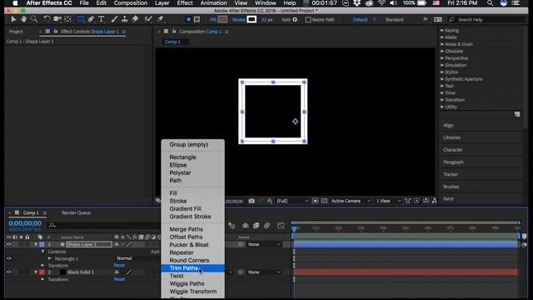533x300 pixels.
Task: Choose Gradient Fill from the Add menu
Action: (x=192, y=208)
